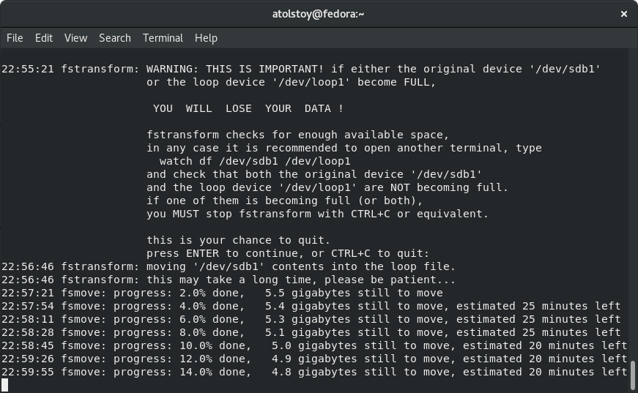Click the atolstoy@fedora:~ title bar
The image size is (638, 393).
[319, 14]
